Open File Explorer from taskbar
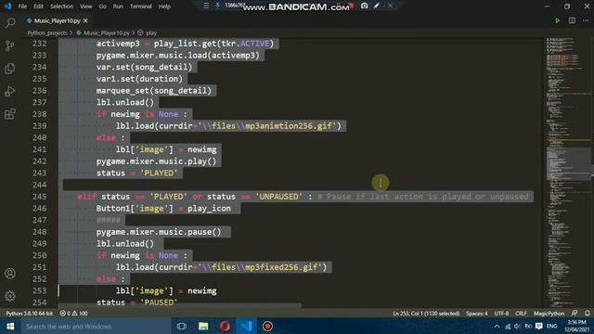 tap(203, 326)
